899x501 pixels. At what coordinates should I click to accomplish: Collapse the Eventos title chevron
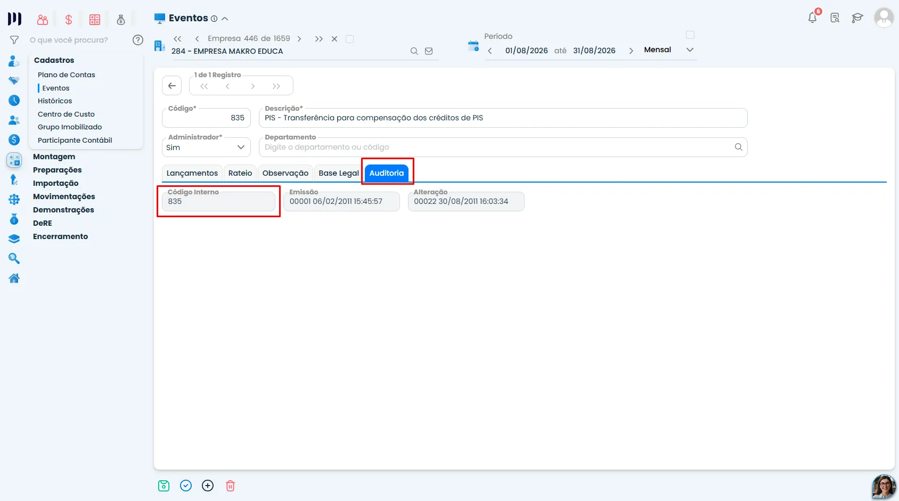tap(225, 19)
